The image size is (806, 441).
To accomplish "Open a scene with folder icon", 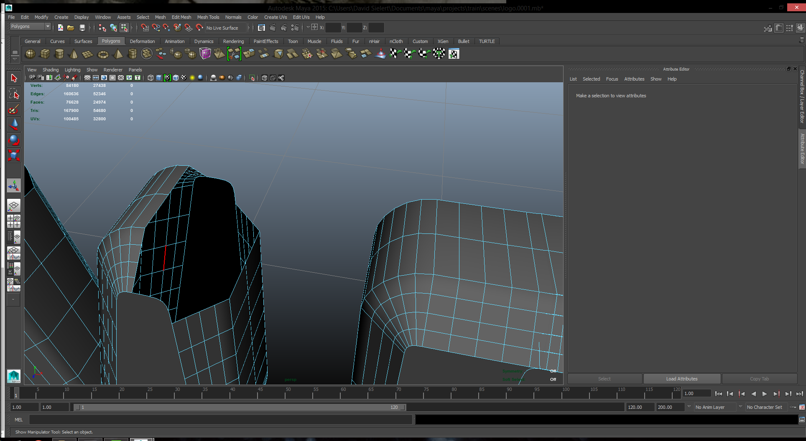I will (x=71, y=28).
